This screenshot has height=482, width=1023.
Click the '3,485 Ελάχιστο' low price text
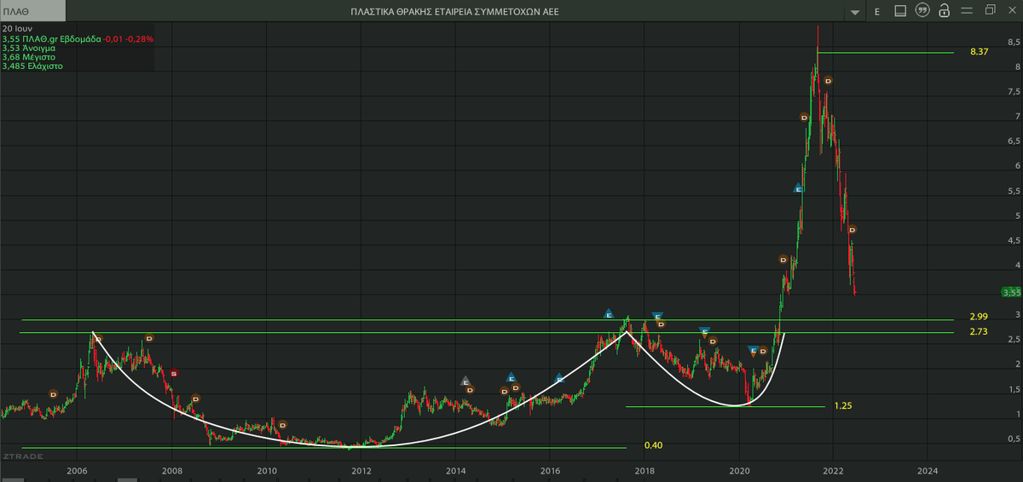[33, 66]
